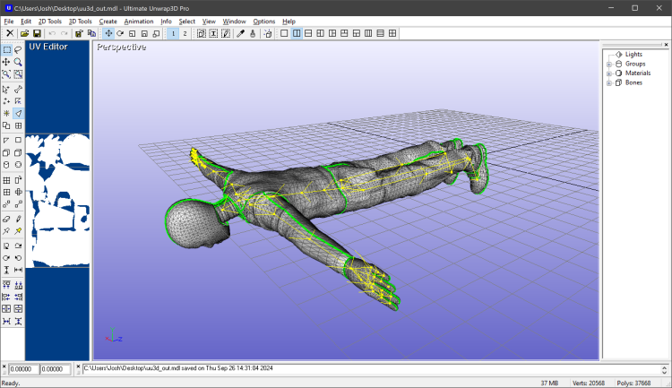The image size is (672, 388).
Task: Close the right tree panel
Action: point(666,45)
